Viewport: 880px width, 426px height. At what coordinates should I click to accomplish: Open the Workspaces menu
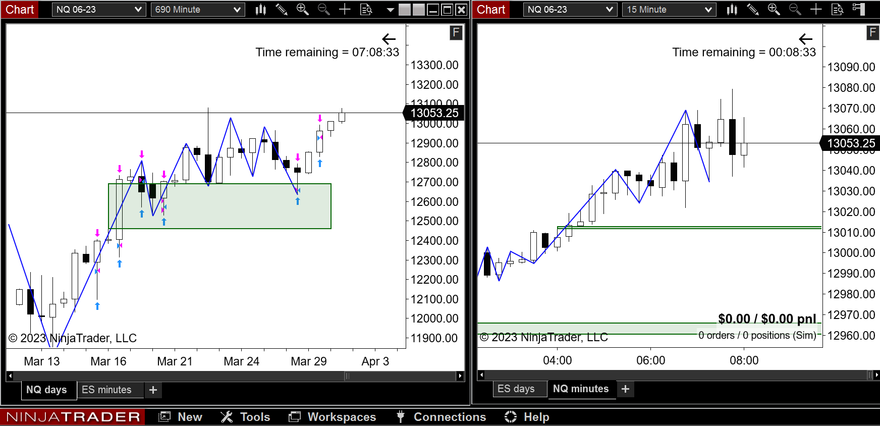pyautogui.click(x=333, y=417)
